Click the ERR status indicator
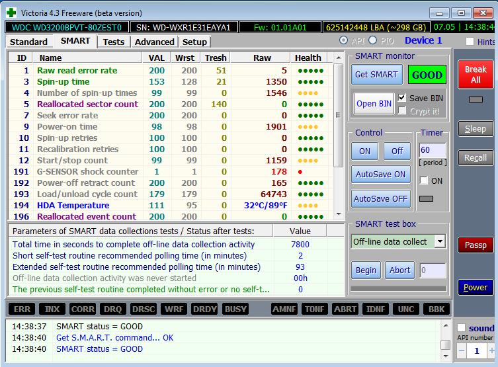This screenshot has width=498, height=367. 22,309
